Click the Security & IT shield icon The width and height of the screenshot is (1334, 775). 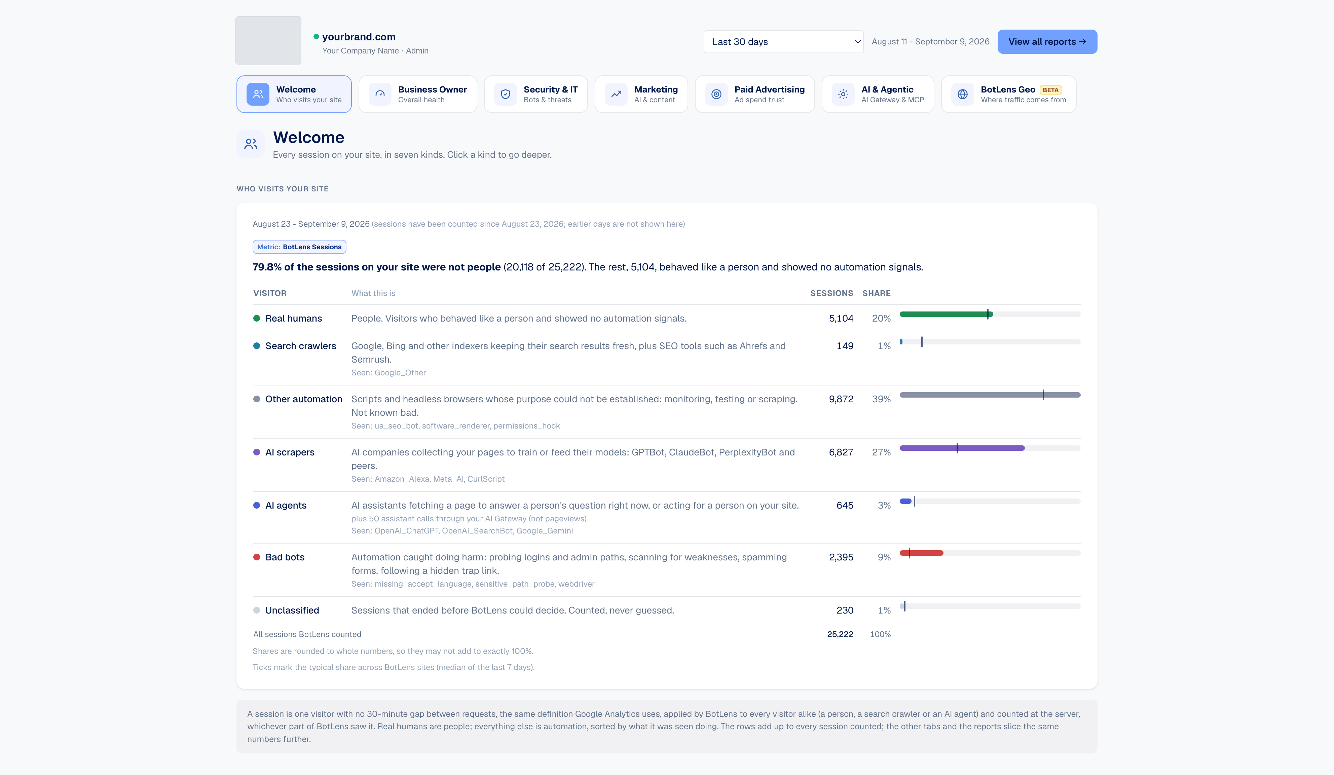point(506,94)
